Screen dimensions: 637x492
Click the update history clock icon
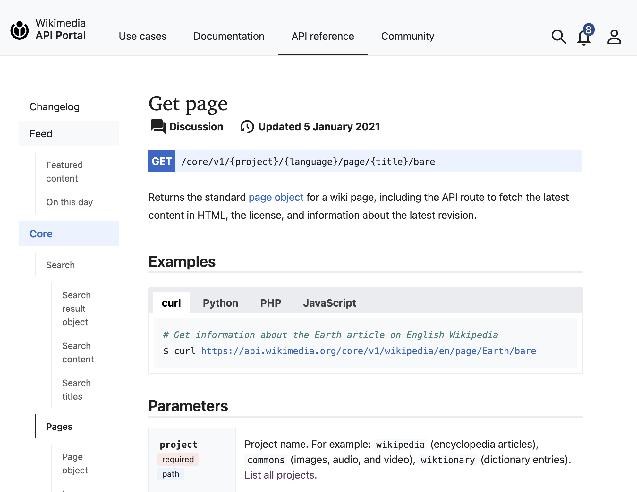[x=247, y=126]
